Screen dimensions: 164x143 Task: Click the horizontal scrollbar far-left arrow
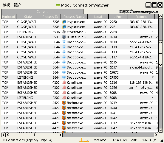tap(4, 135)
